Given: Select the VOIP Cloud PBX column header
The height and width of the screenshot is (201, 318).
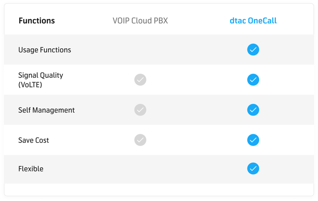Looking at the screenshot, I should tap(140, 21).
